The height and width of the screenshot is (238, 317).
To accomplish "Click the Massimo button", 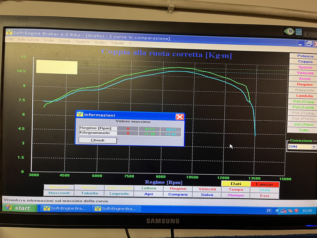I will click(59, 187).
